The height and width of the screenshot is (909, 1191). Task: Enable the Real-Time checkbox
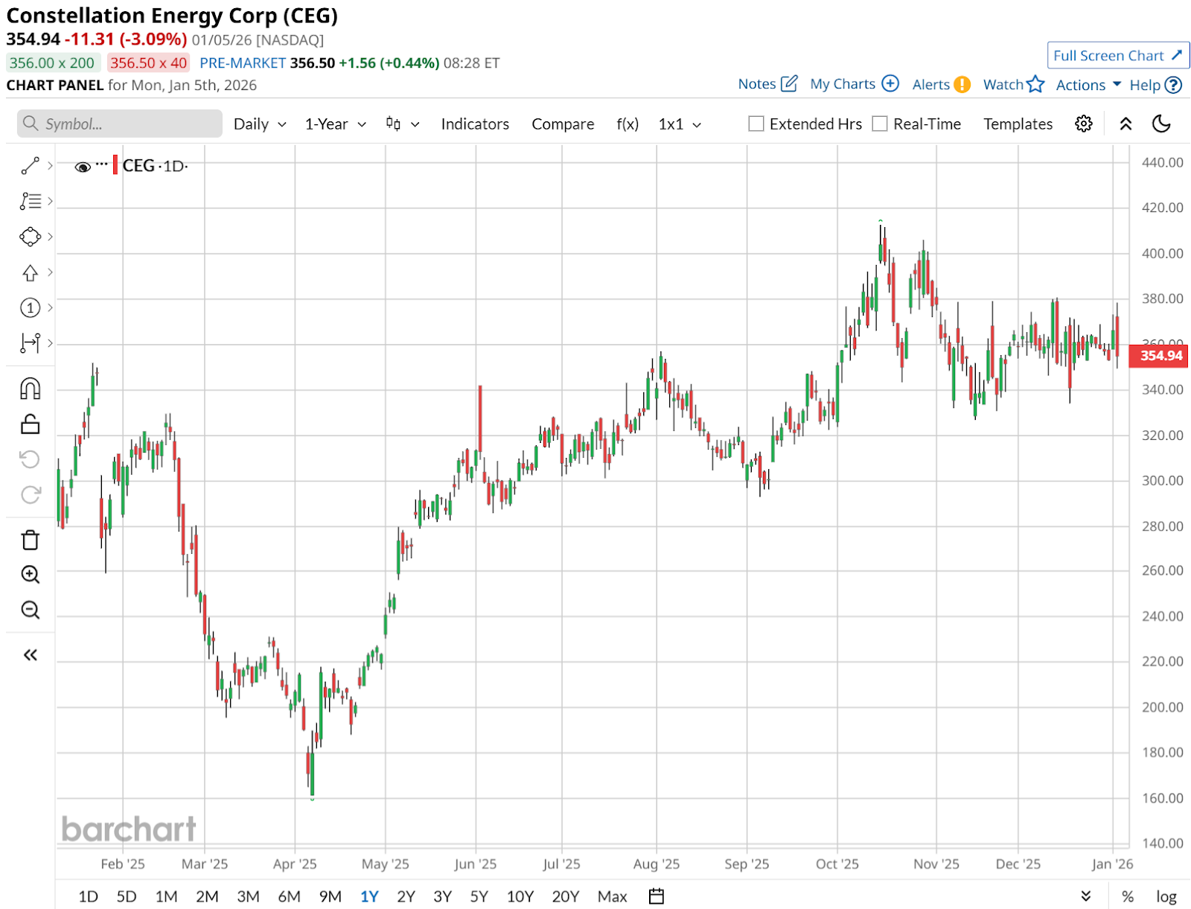(880, 124)
